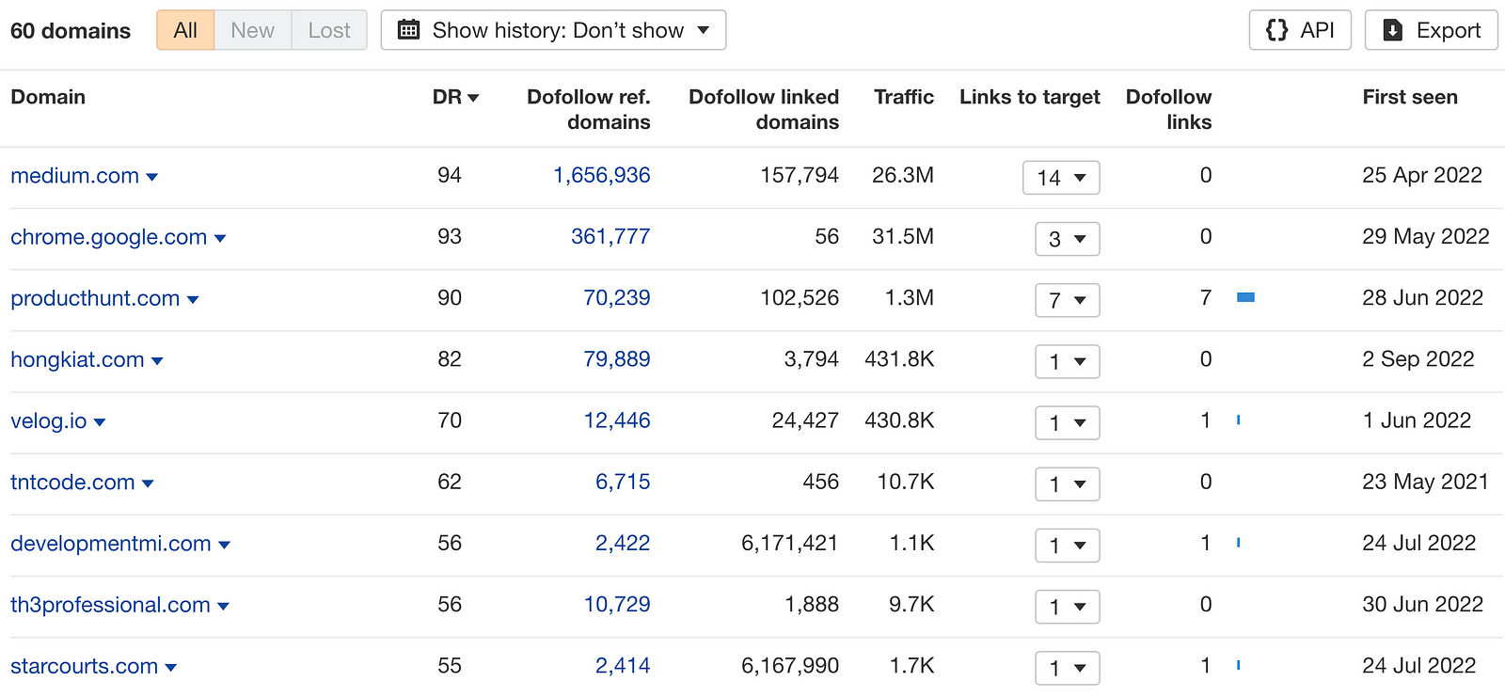Open the Show history dropdown

(553, 30)
